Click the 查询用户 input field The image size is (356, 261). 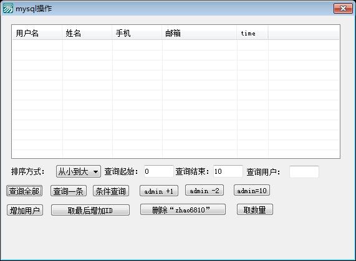[304, 172]
